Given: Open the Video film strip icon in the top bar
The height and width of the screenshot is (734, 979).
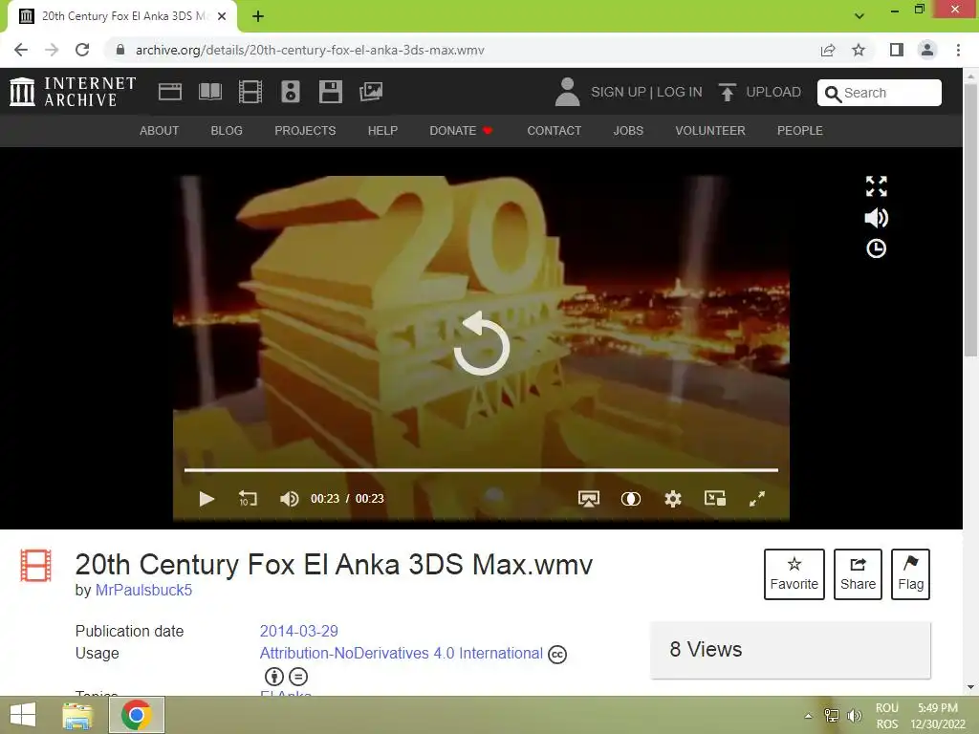Looking at the screenshot, I should [250, 92].
